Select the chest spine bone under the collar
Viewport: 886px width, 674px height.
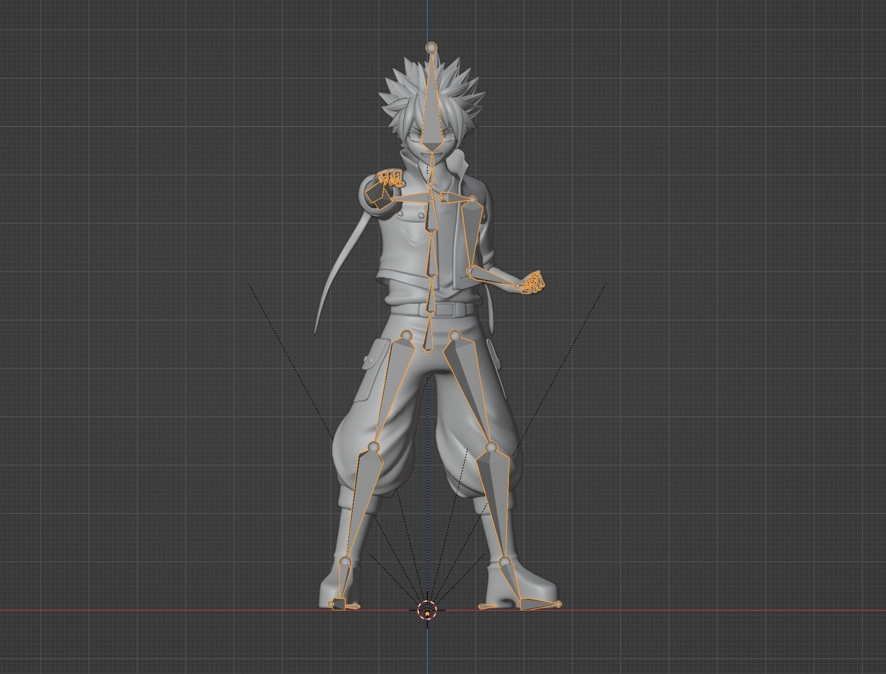click(x=431, y=216)
